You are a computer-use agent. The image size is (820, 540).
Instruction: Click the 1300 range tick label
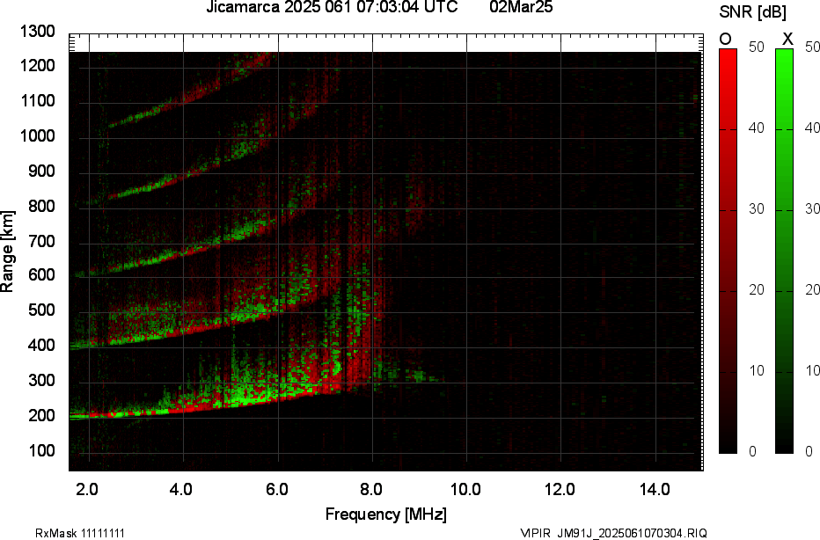tap(37, 32)
